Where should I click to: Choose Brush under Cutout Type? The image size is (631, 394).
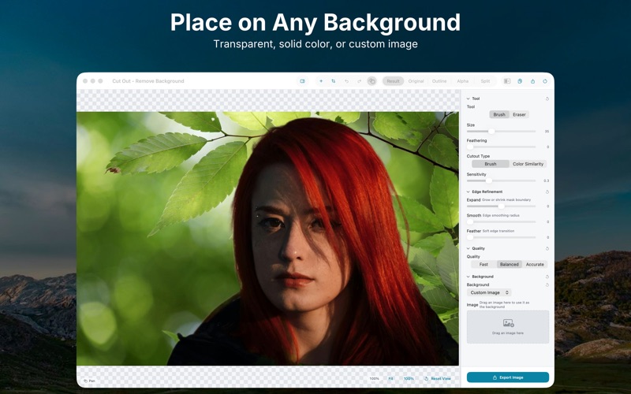coord(490,164)
